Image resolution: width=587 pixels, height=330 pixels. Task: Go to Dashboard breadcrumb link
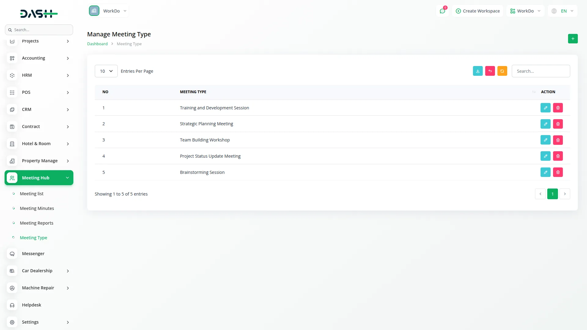click(x=97, y=44)
